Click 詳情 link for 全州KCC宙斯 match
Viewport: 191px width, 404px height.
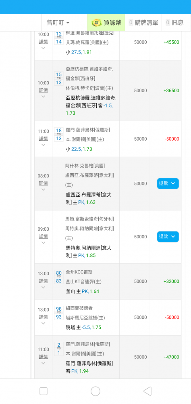coord(43,281)
